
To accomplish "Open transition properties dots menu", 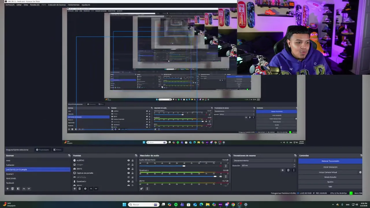I will click(x=294, y=170).
